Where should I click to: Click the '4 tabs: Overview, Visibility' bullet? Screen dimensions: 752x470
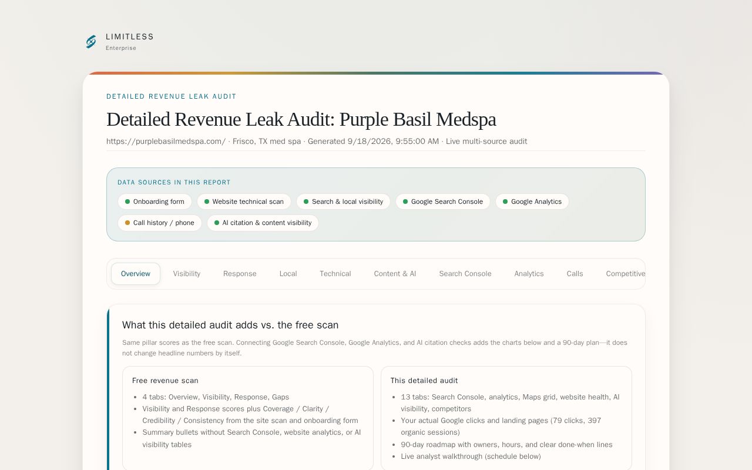(216, 397)
